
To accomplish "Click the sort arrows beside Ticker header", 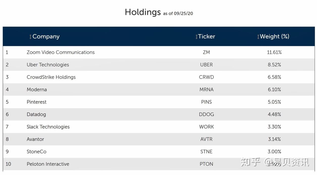I will pos(196,37).
